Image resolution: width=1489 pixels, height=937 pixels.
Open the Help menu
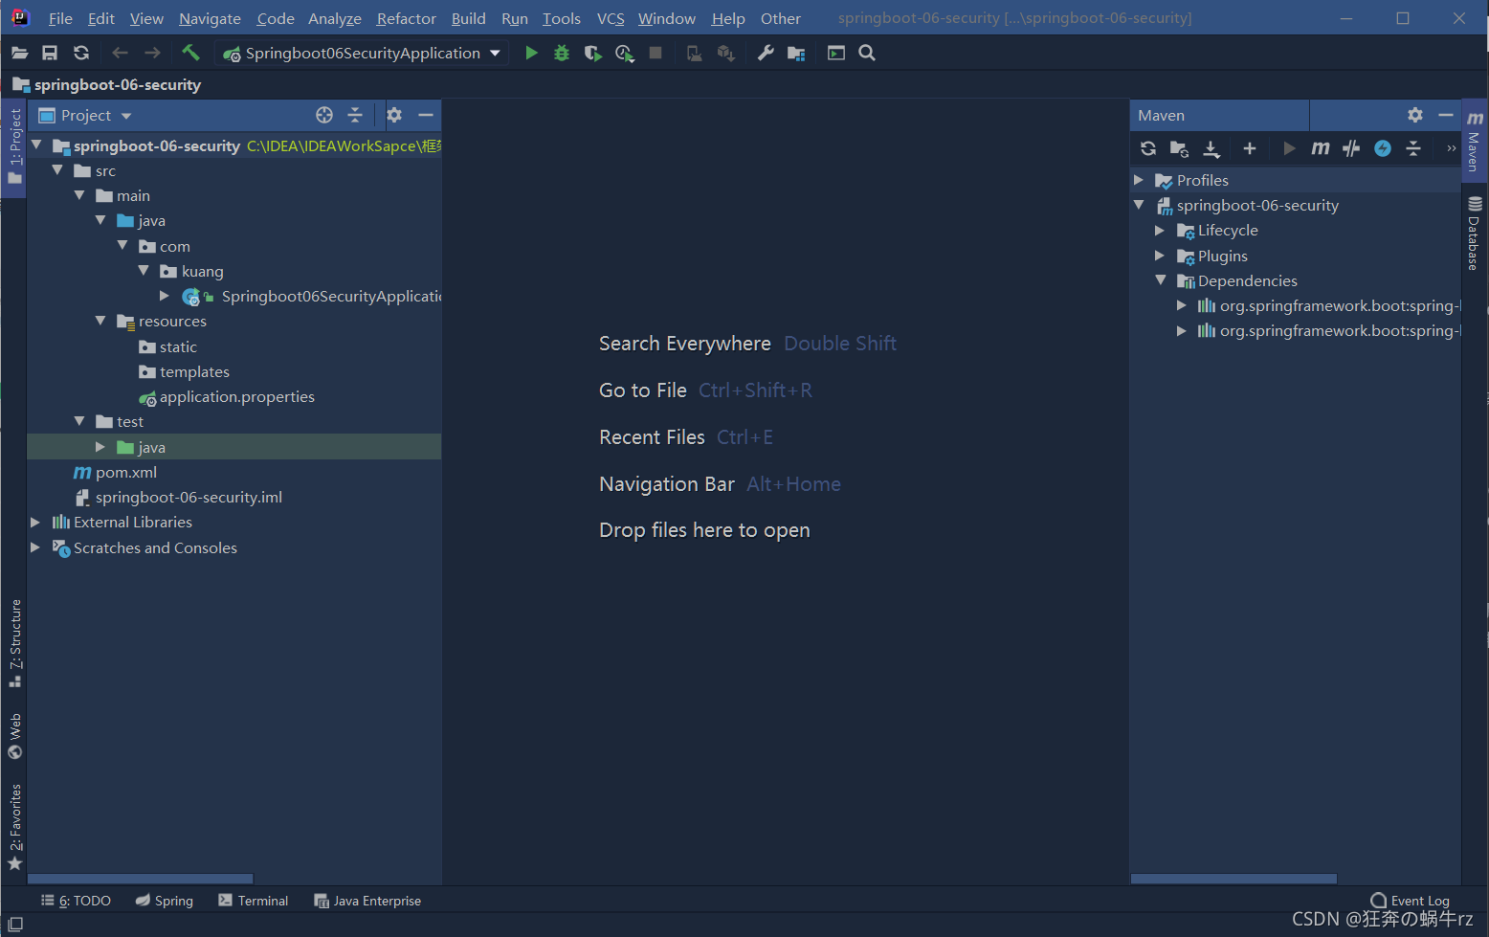[x=728, y=18]
